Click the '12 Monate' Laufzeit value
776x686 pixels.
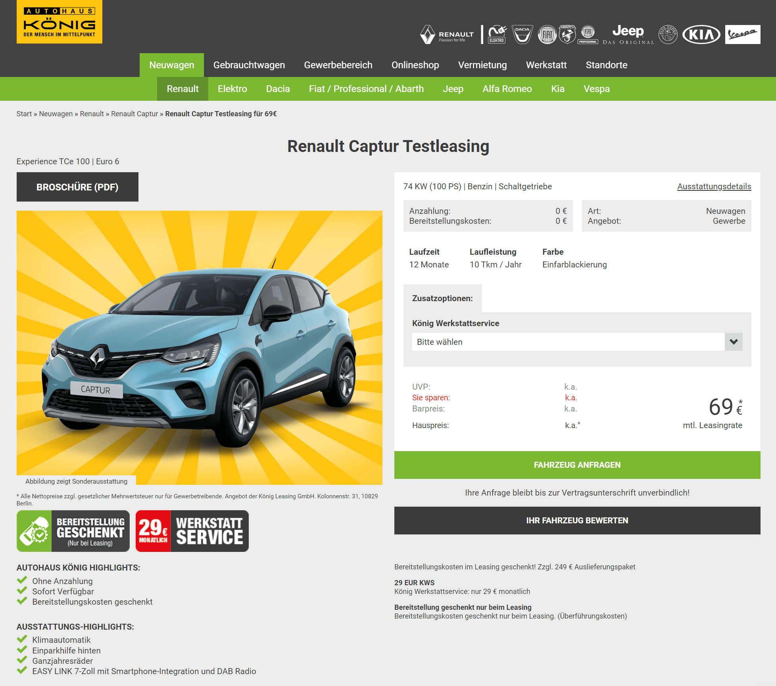(x=429, y=265)
